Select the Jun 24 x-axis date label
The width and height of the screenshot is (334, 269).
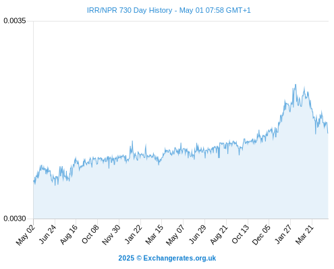(47, 234)
